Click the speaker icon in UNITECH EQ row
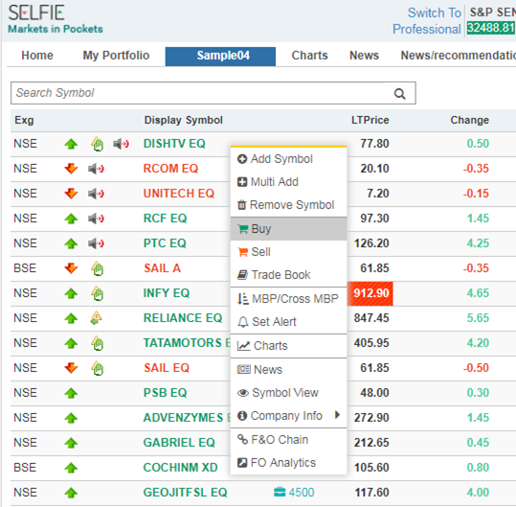 tap(96, 194)
